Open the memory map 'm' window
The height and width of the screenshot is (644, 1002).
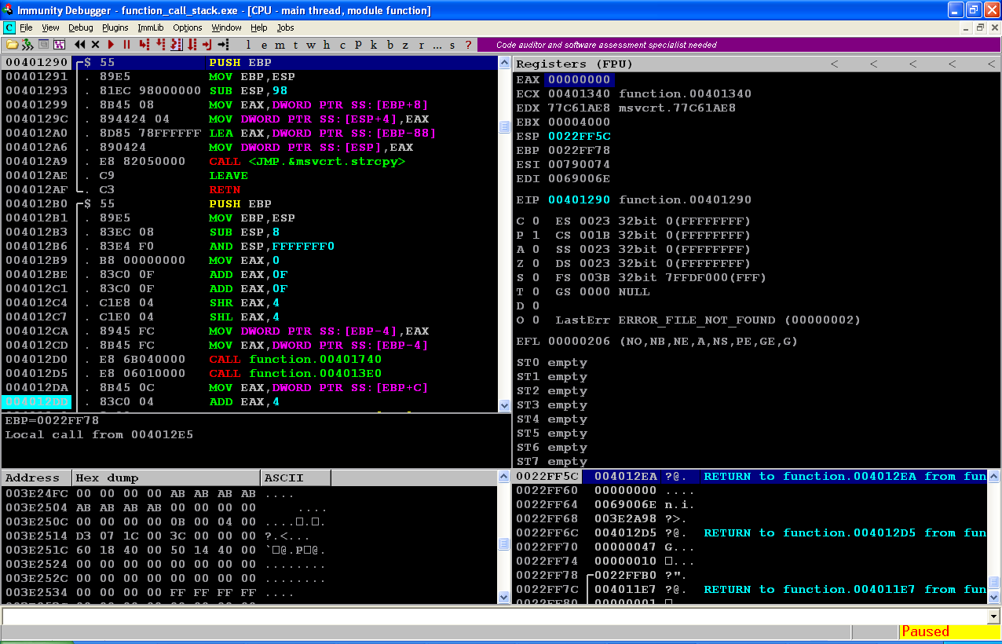tap(280, 45)
